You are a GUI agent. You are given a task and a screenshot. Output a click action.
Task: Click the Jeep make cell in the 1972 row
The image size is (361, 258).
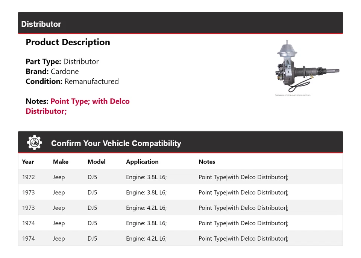[59, 177]
